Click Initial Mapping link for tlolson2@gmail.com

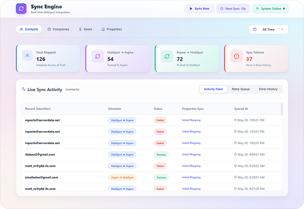191,154
